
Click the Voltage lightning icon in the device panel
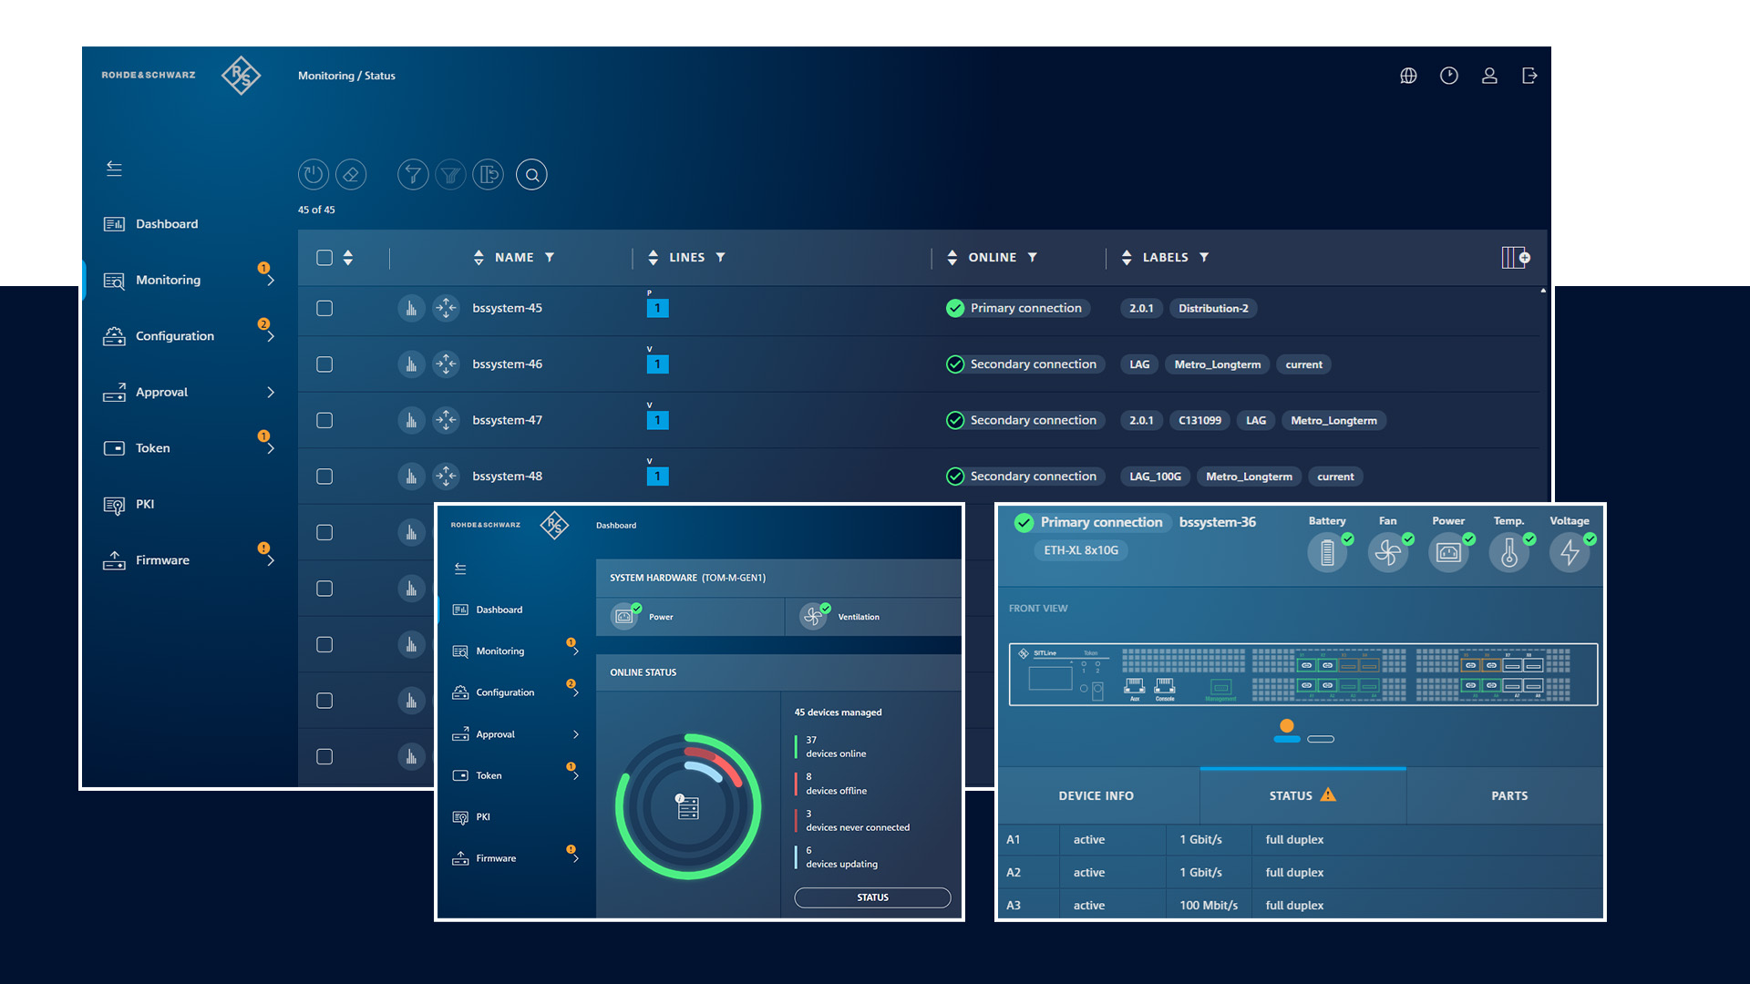tap(1570, 552)
